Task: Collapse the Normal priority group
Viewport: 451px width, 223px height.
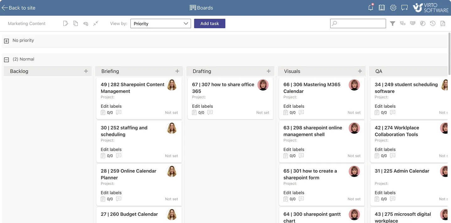Action: [x=6, y=59]
